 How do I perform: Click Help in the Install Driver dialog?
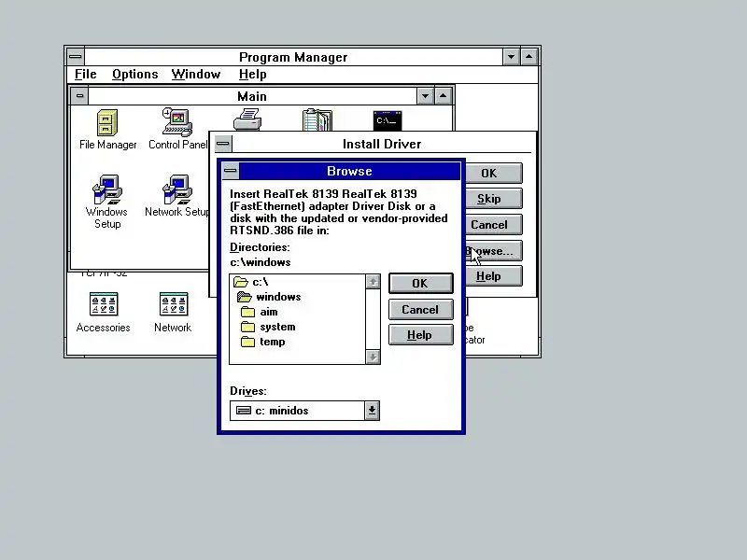click(494, 276)
